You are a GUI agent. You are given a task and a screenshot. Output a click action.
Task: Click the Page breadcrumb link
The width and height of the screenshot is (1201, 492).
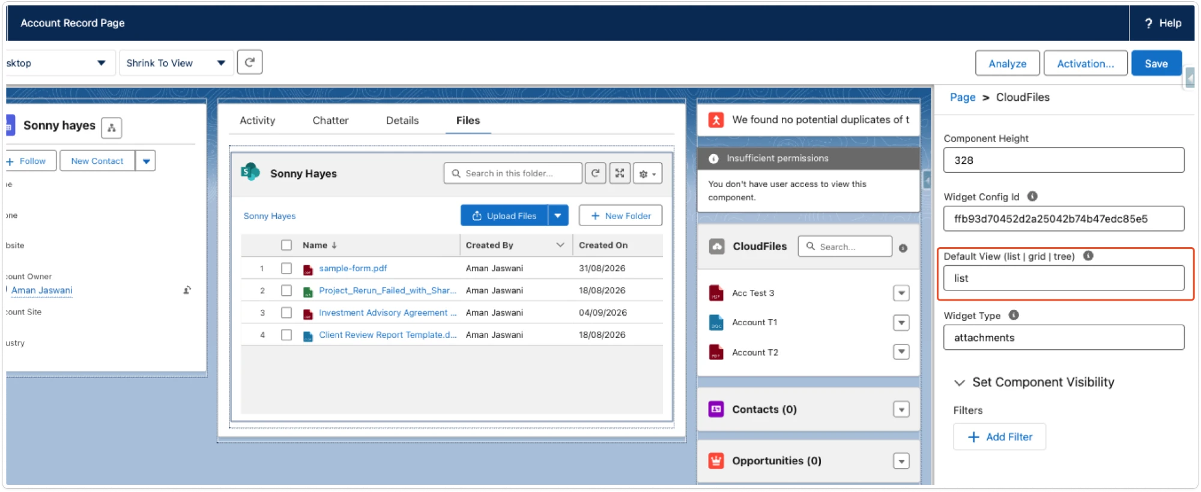click(963, 97)
